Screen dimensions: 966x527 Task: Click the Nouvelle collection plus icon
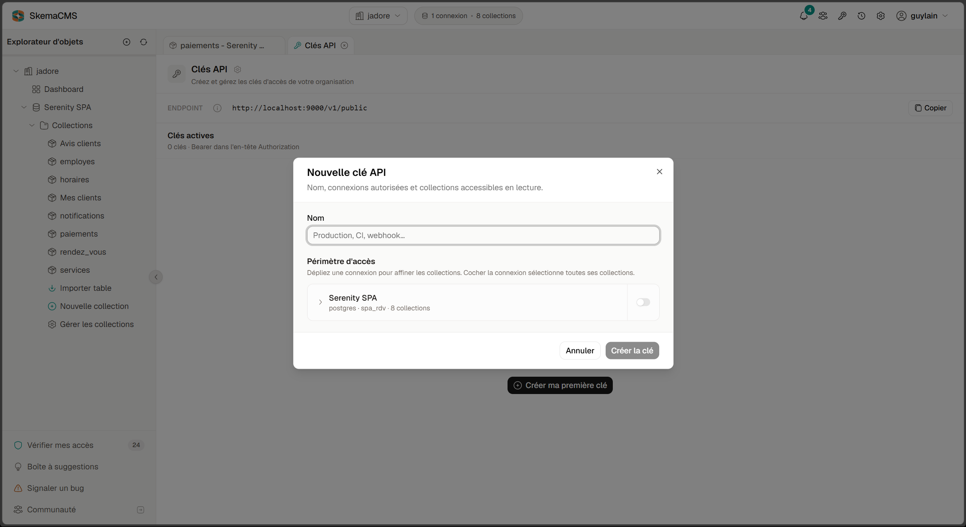(52, 306)
